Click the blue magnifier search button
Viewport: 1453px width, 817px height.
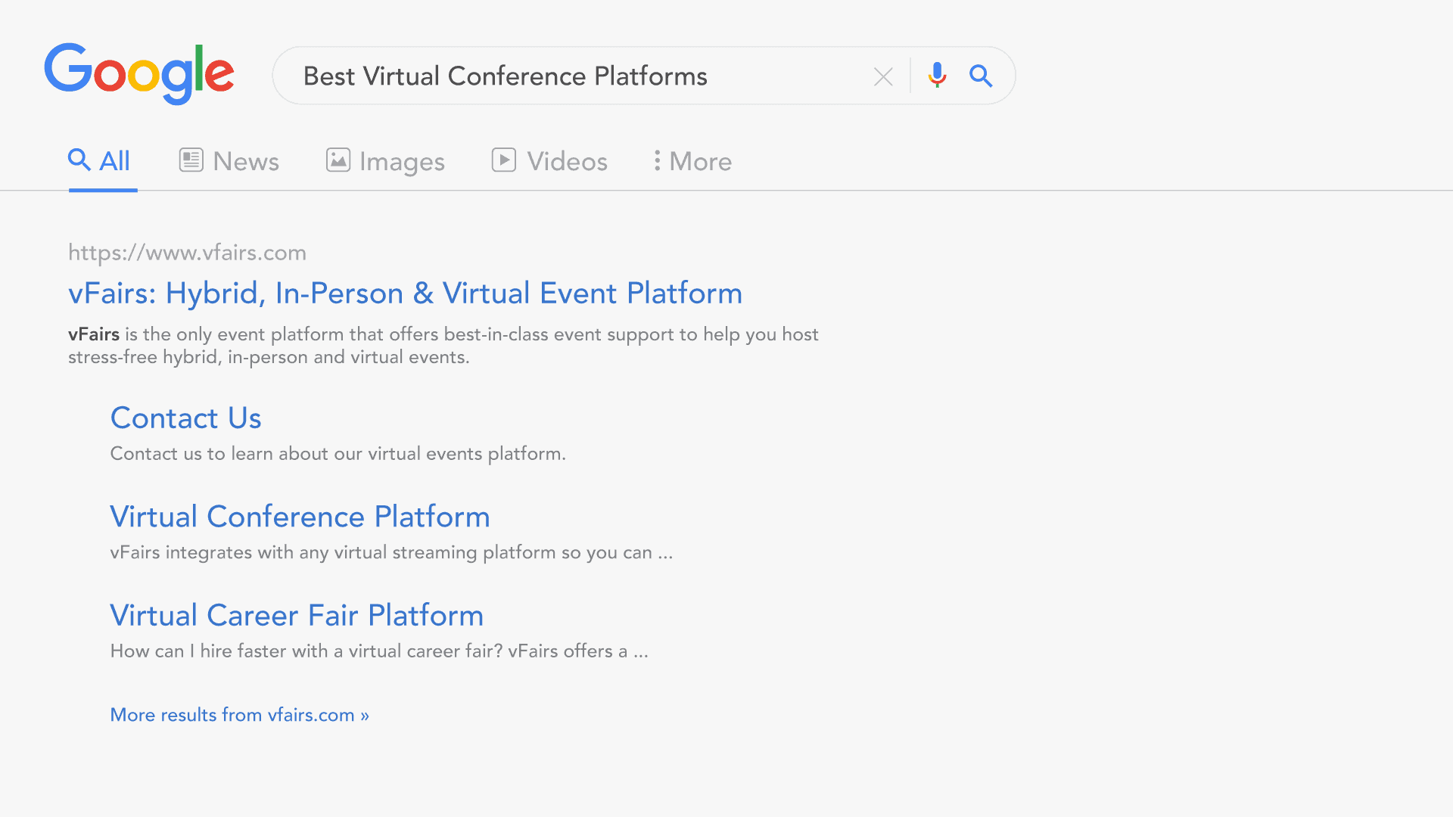coord(981,76)
